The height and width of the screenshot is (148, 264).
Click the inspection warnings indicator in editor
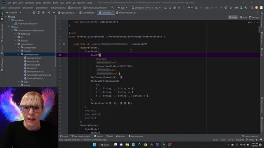pos(250,22)
